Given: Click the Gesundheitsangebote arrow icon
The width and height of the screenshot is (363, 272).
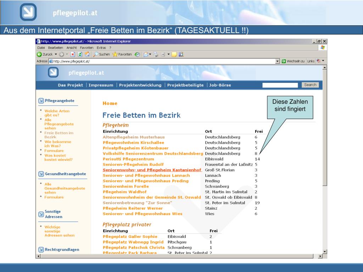Looking at the screenshot, I should (41, 174).
